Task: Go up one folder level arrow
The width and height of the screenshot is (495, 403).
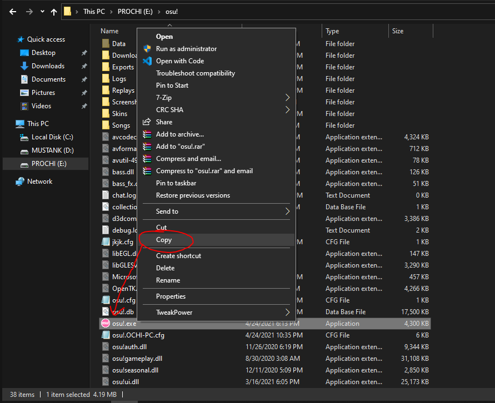Action: coord(54,12)
